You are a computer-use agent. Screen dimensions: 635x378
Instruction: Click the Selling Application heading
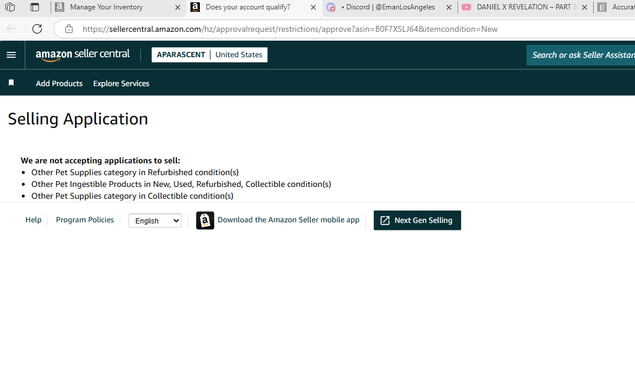(78, 119)
